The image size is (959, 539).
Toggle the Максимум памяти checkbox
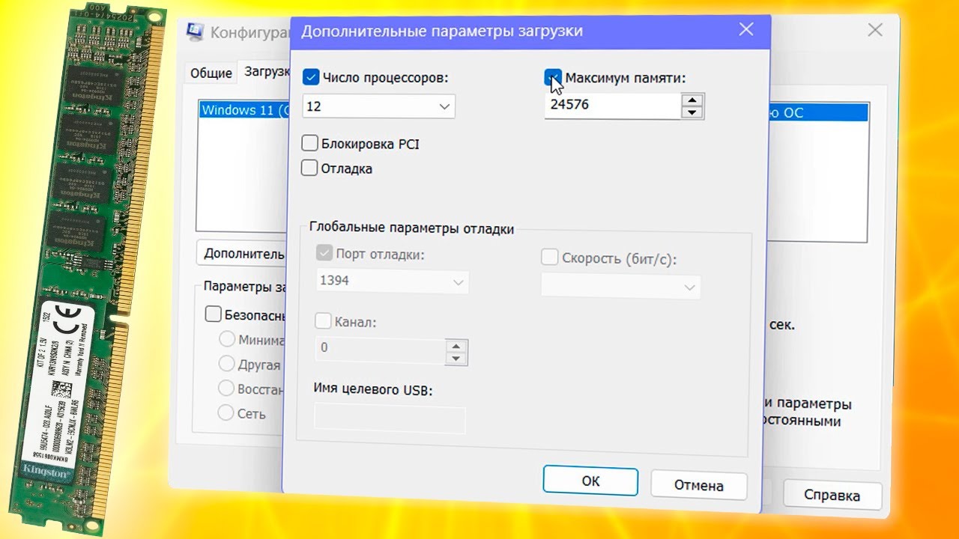pyautogui.click(x=552, y=77)
